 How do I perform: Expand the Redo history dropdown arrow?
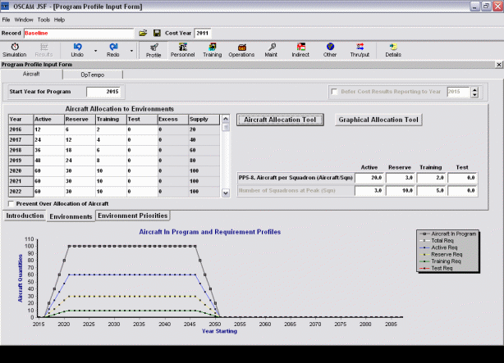tap(131, 51)
